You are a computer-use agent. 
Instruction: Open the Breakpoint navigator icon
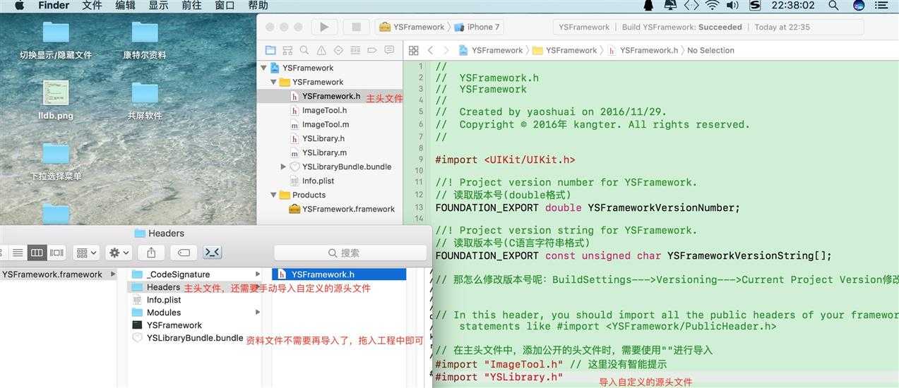click(372, 50)
